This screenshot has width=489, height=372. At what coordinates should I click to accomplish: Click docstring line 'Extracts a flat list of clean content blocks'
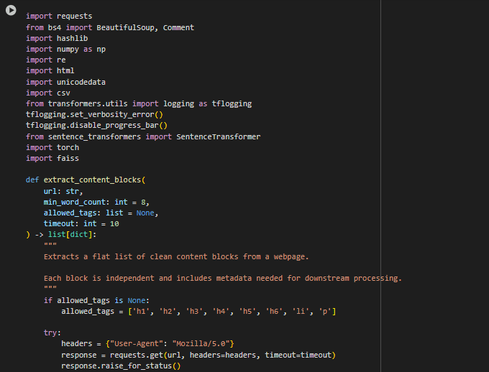click(x=176, y=256)
